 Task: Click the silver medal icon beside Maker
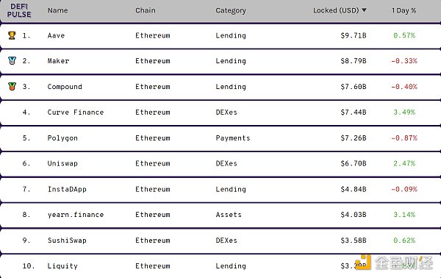pyautogui.click(x=12, y=61)
